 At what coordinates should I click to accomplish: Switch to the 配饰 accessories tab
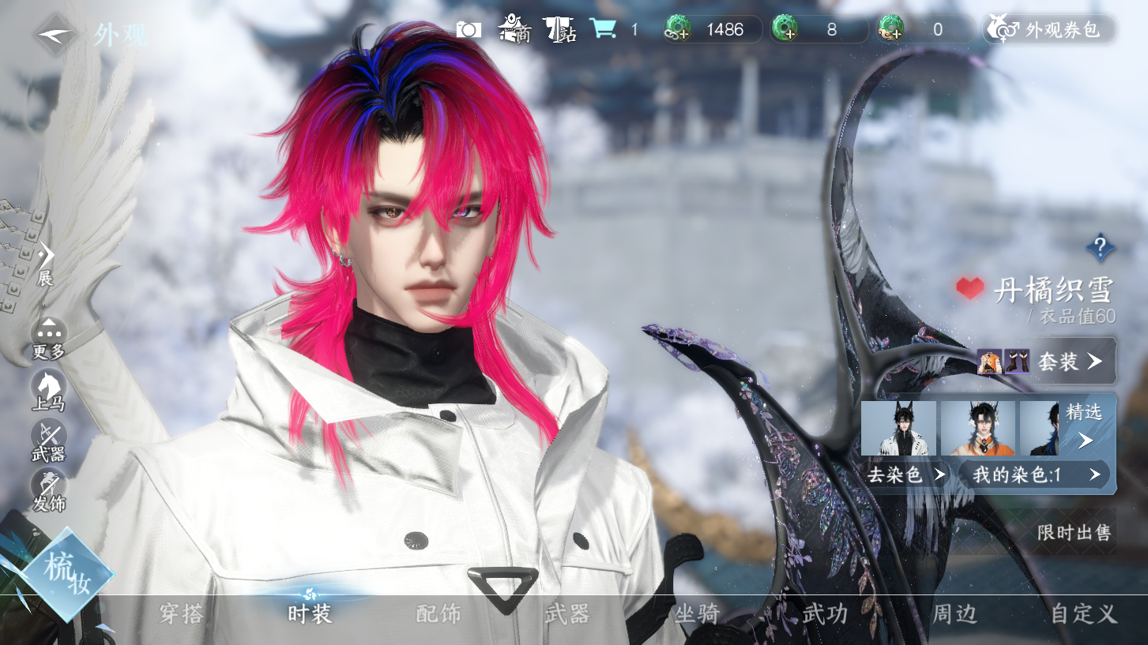point(438,613)
